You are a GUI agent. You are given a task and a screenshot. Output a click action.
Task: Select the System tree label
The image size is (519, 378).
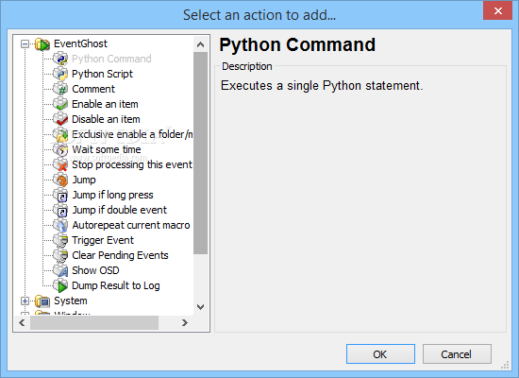[71, 301]
